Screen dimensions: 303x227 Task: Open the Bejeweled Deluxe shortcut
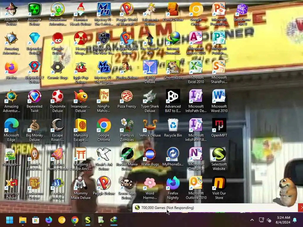point(34,43)
